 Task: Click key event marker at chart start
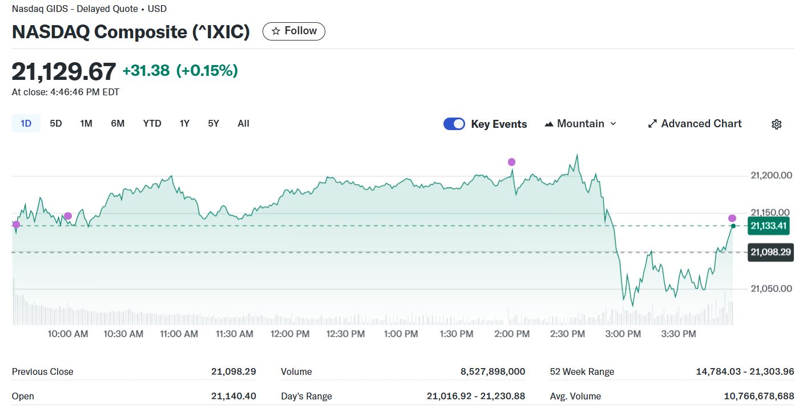(16, 225)
